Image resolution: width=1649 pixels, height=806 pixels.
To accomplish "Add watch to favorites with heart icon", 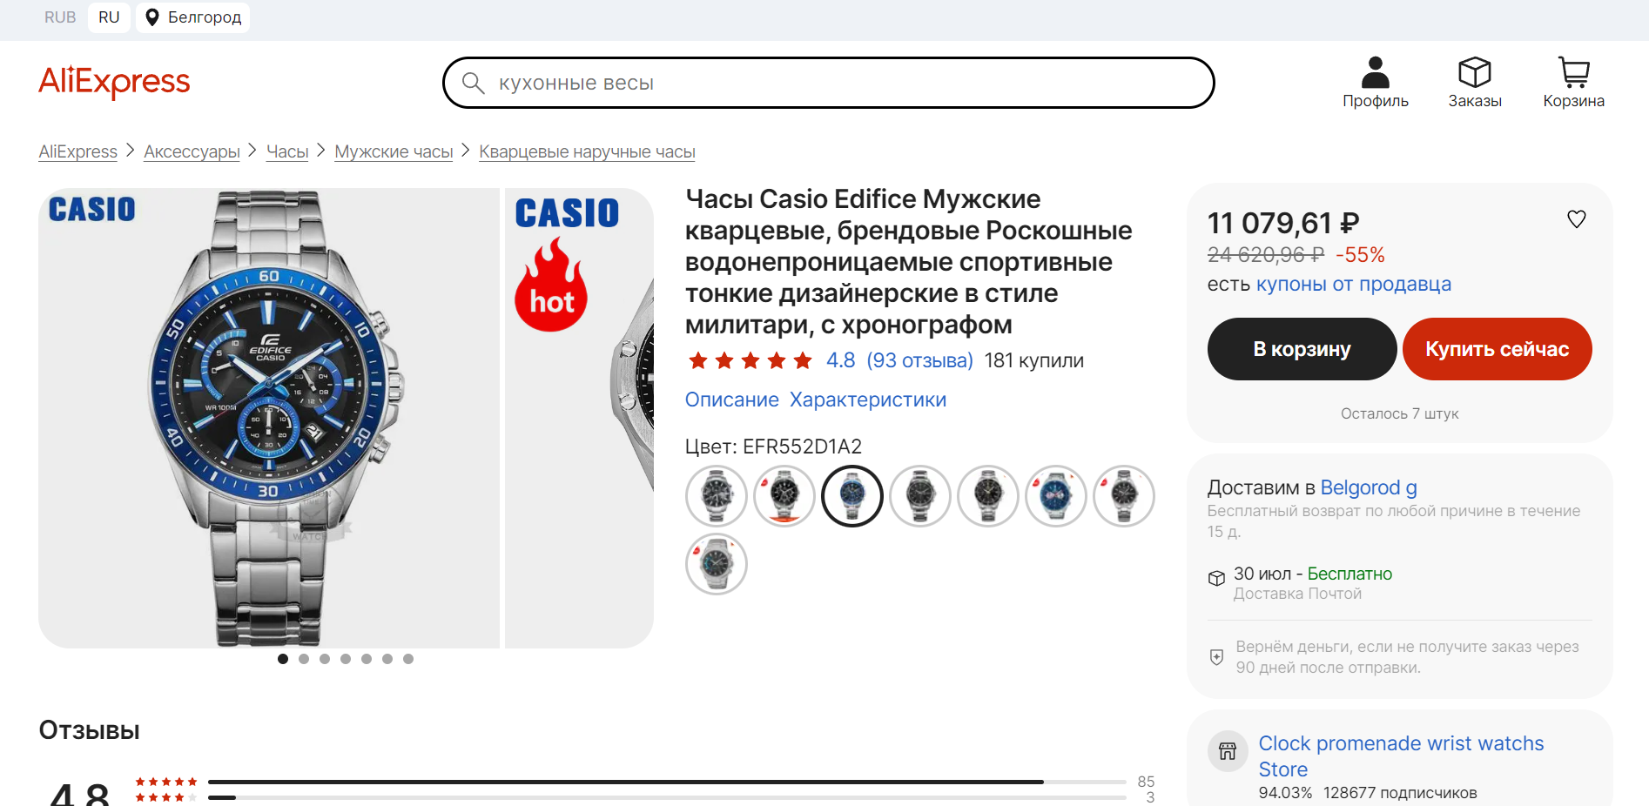I will (x=1576, y=219).
